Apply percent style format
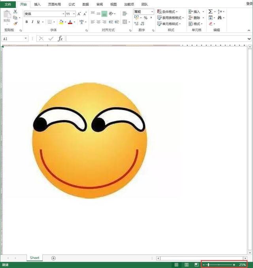The height and width of the screenshot is (268, 253). pos(145,18)
